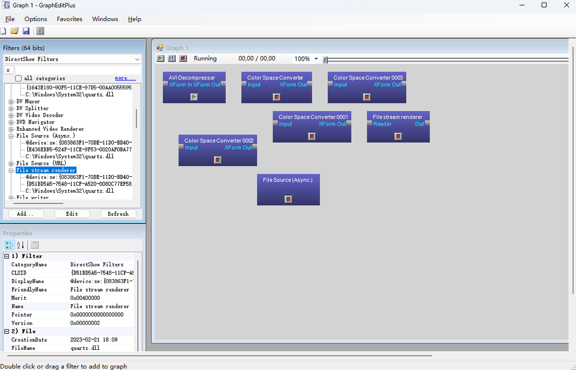The image size is (576, 370).
Task: Create a new graph with toolbar icon
Action: tap(3, 31)
